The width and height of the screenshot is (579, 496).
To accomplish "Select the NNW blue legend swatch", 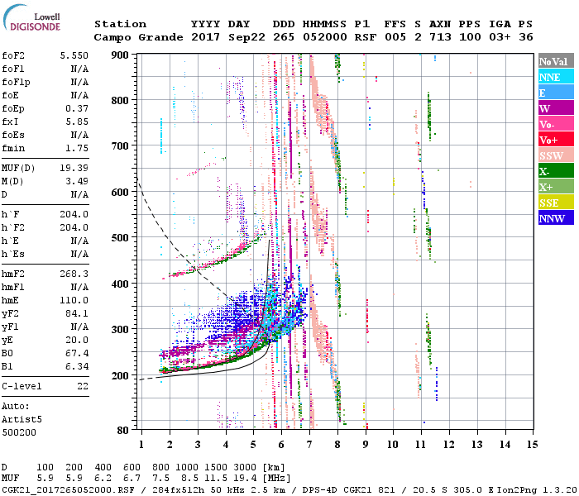I will coord(556,217).
